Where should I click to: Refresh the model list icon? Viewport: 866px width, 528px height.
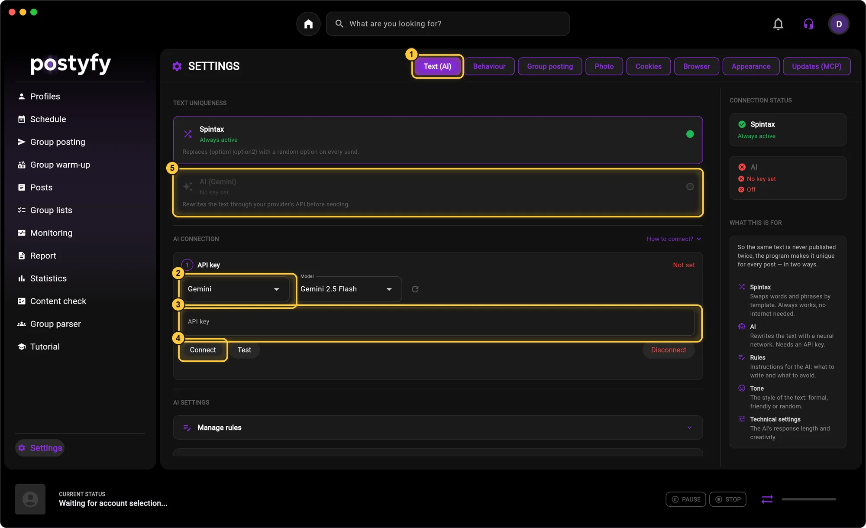point(415,289)
